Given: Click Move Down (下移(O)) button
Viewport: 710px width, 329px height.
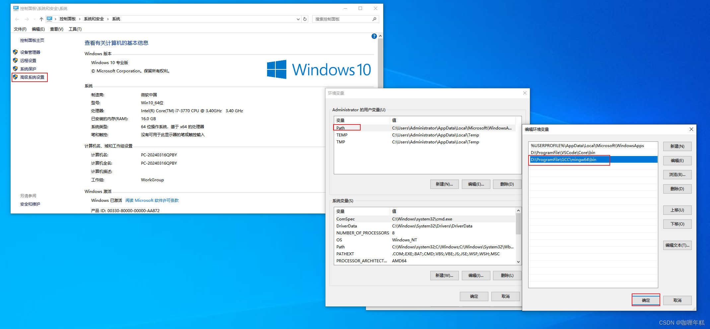Looking at the screenshot, I should coord(677,224).
